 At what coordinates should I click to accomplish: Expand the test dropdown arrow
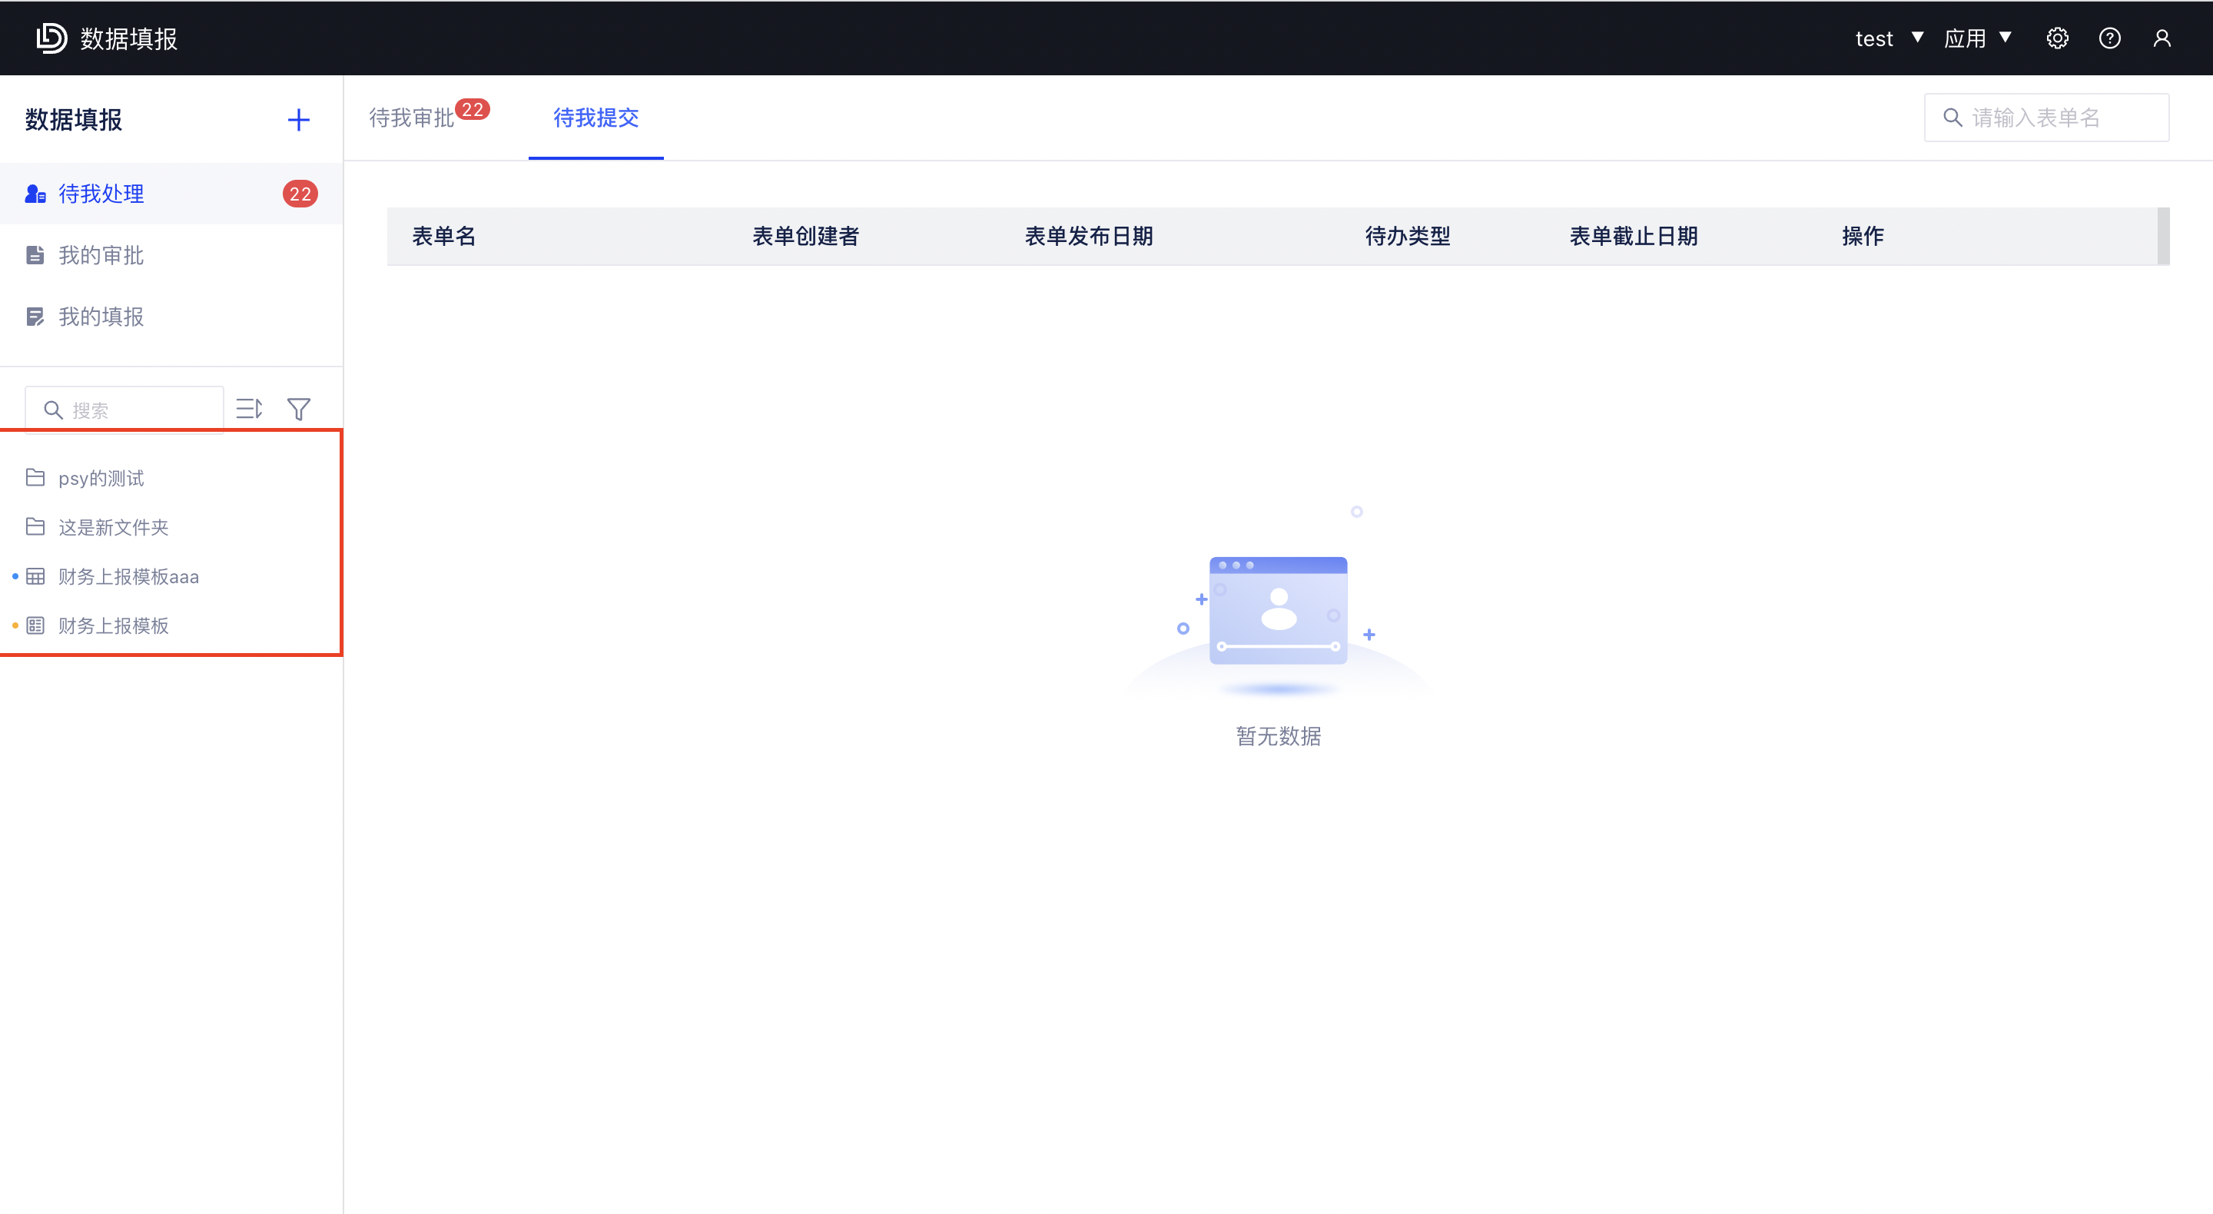click(x=1917, y=37)
